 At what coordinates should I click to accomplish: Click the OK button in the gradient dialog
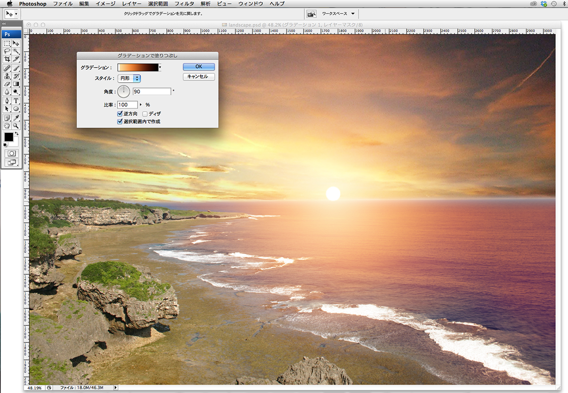[x=199, y=67]
